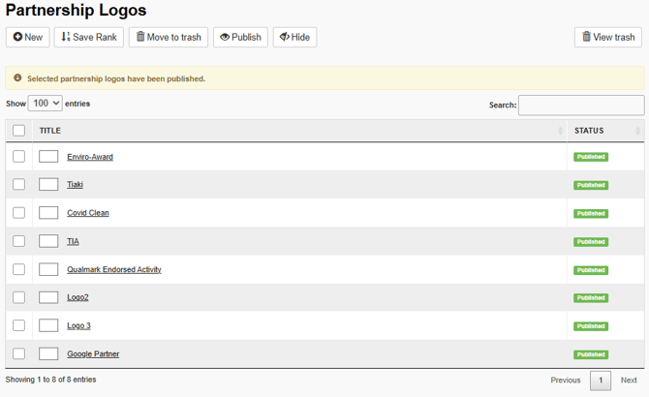Go to the Next page
Viewport: 649px width, 397px height.
[629, 380]
